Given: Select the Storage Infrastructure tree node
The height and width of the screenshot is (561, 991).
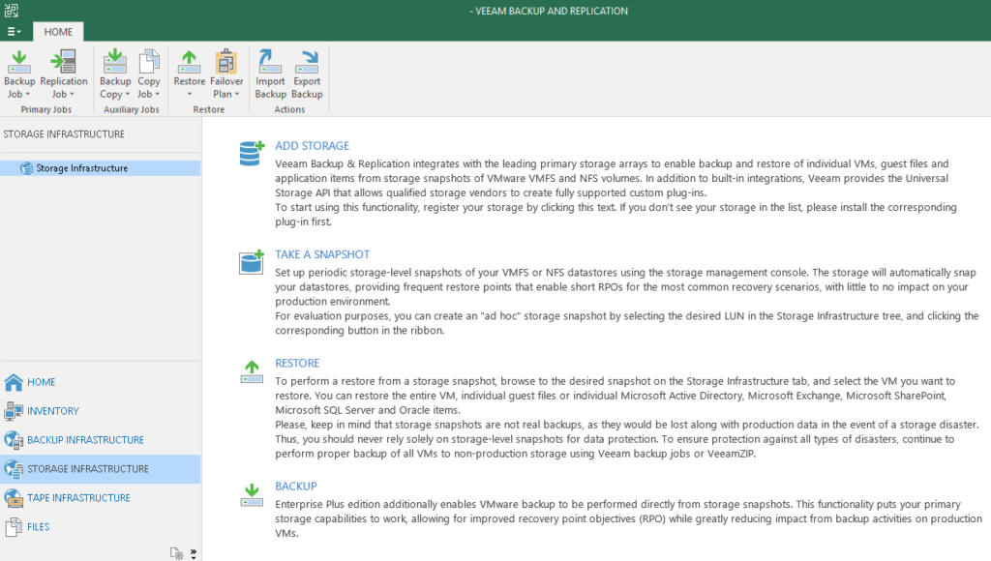Looking at the screenshot, I should [81, 168].
